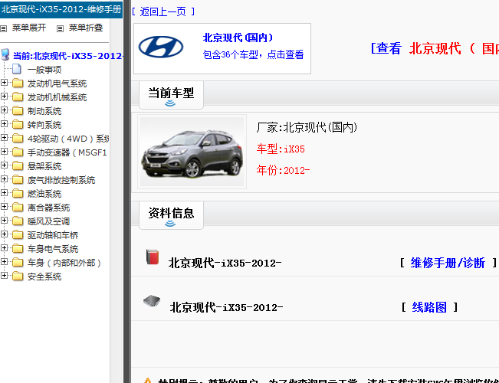This screenshot has width=499, height=383.
Task: Click 包含36个车型，点击查看 link
Action: pyautogui.click(x=253, y=54)
